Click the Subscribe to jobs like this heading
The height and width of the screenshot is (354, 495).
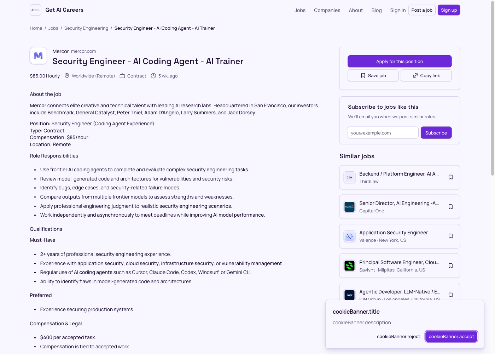383,107
